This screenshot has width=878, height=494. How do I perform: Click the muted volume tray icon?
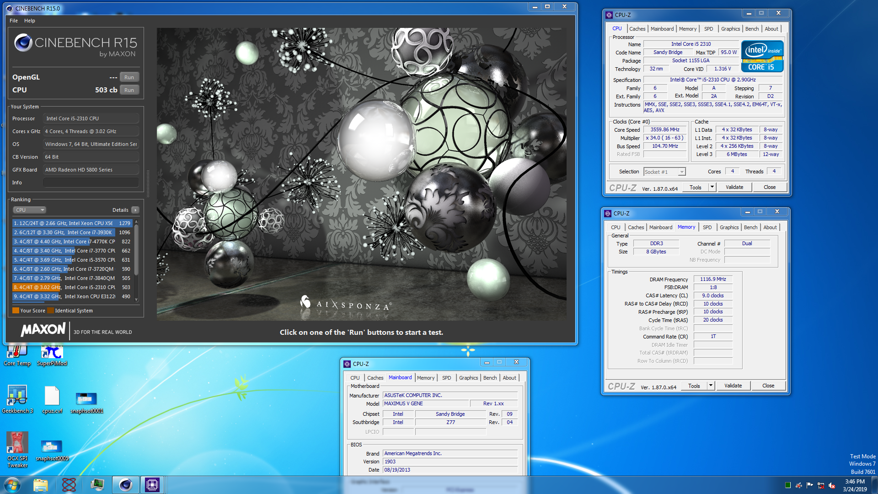(832, 485)
